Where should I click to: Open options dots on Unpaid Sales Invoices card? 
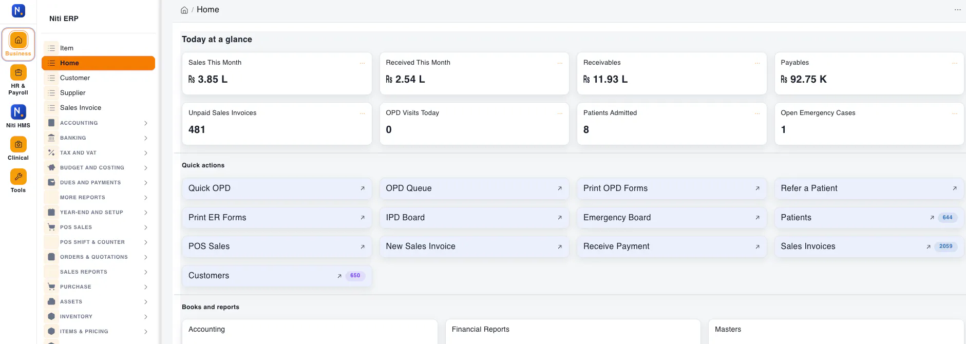[x=362, y=113]
